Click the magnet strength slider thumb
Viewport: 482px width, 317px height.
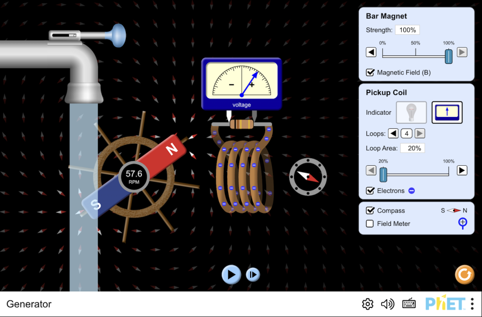(x=449, y=55)
